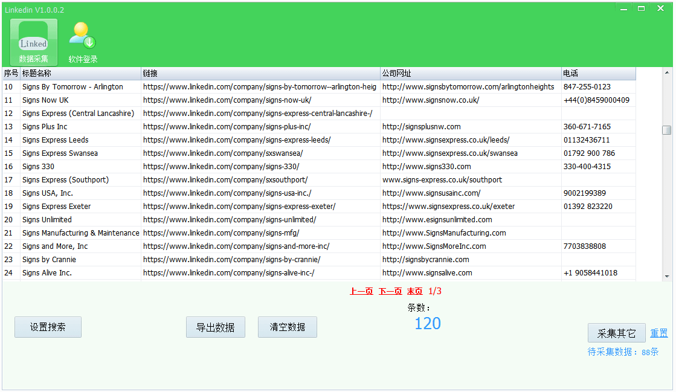Click the vertical scrollbar thumb
676x392 pixels.
tap(667, 130)
